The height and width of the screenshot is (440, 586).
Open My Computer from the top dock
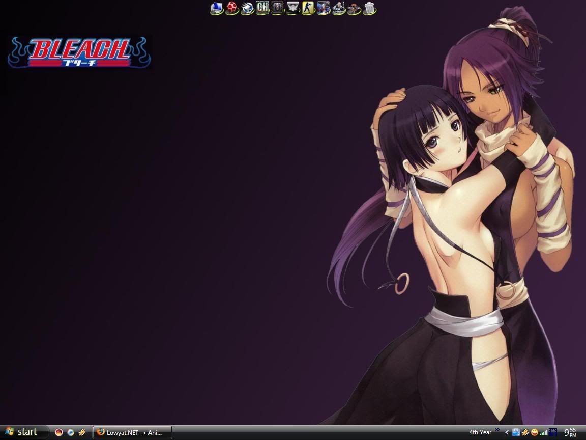click(x=217, y=8)
